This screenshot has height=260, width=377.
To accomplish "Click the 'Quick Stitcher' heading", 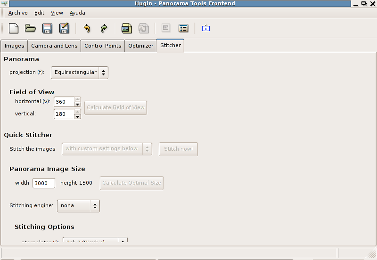I will pos(28,135).
